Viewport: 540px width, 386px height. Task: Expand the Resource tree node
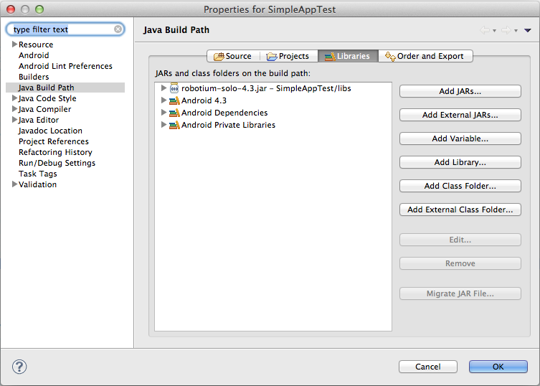(x=14, y=44)
